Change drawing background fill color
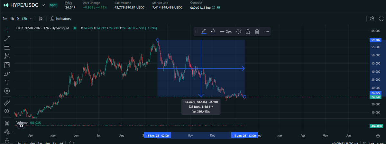 pos(213,32)
